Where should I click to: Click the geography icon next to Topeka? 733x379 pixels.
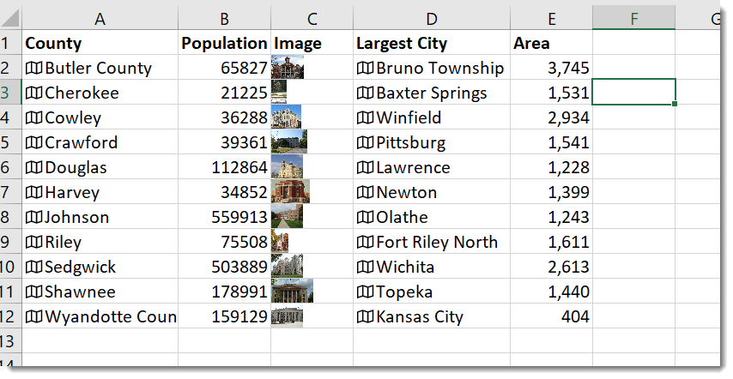pos(365,292)
